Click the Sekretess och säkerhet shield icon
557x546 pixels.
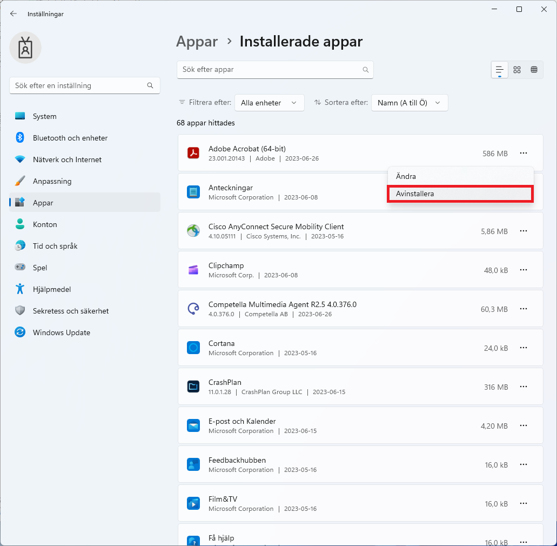20,311
